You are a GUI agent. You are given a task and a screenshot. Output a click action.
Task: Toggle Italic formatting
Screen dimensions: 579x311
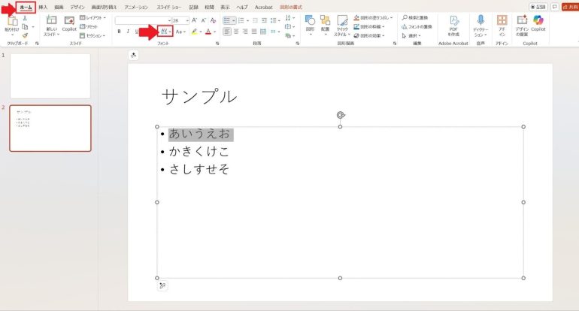click(127, 32)
